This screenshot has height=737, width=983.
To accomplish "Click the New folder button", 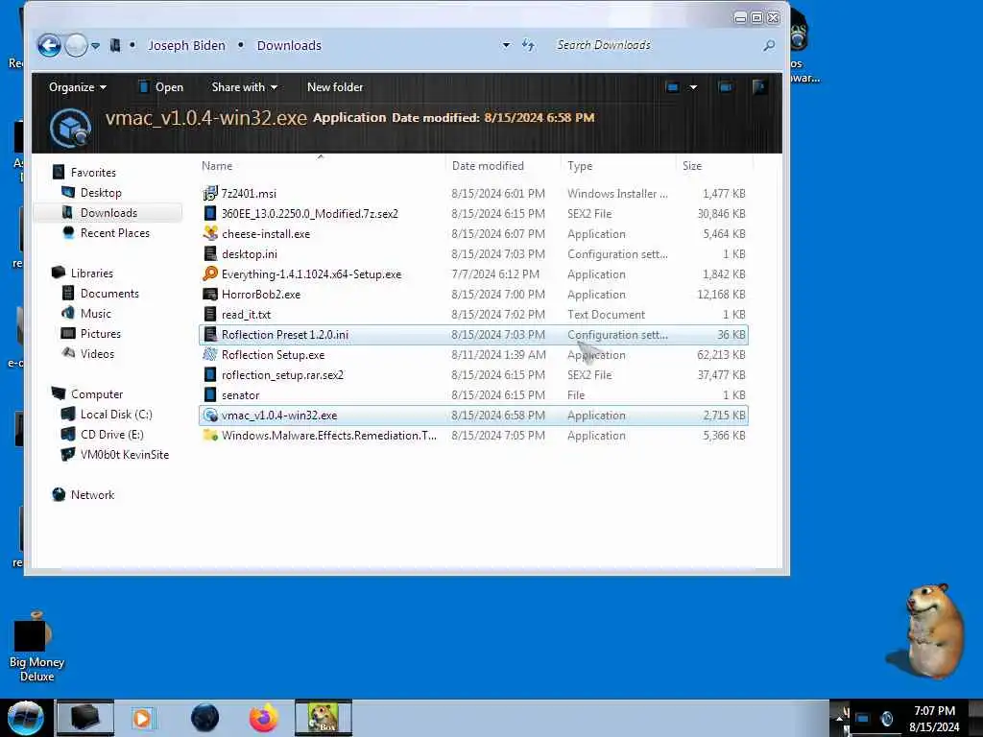I will [x=335, y=87].
